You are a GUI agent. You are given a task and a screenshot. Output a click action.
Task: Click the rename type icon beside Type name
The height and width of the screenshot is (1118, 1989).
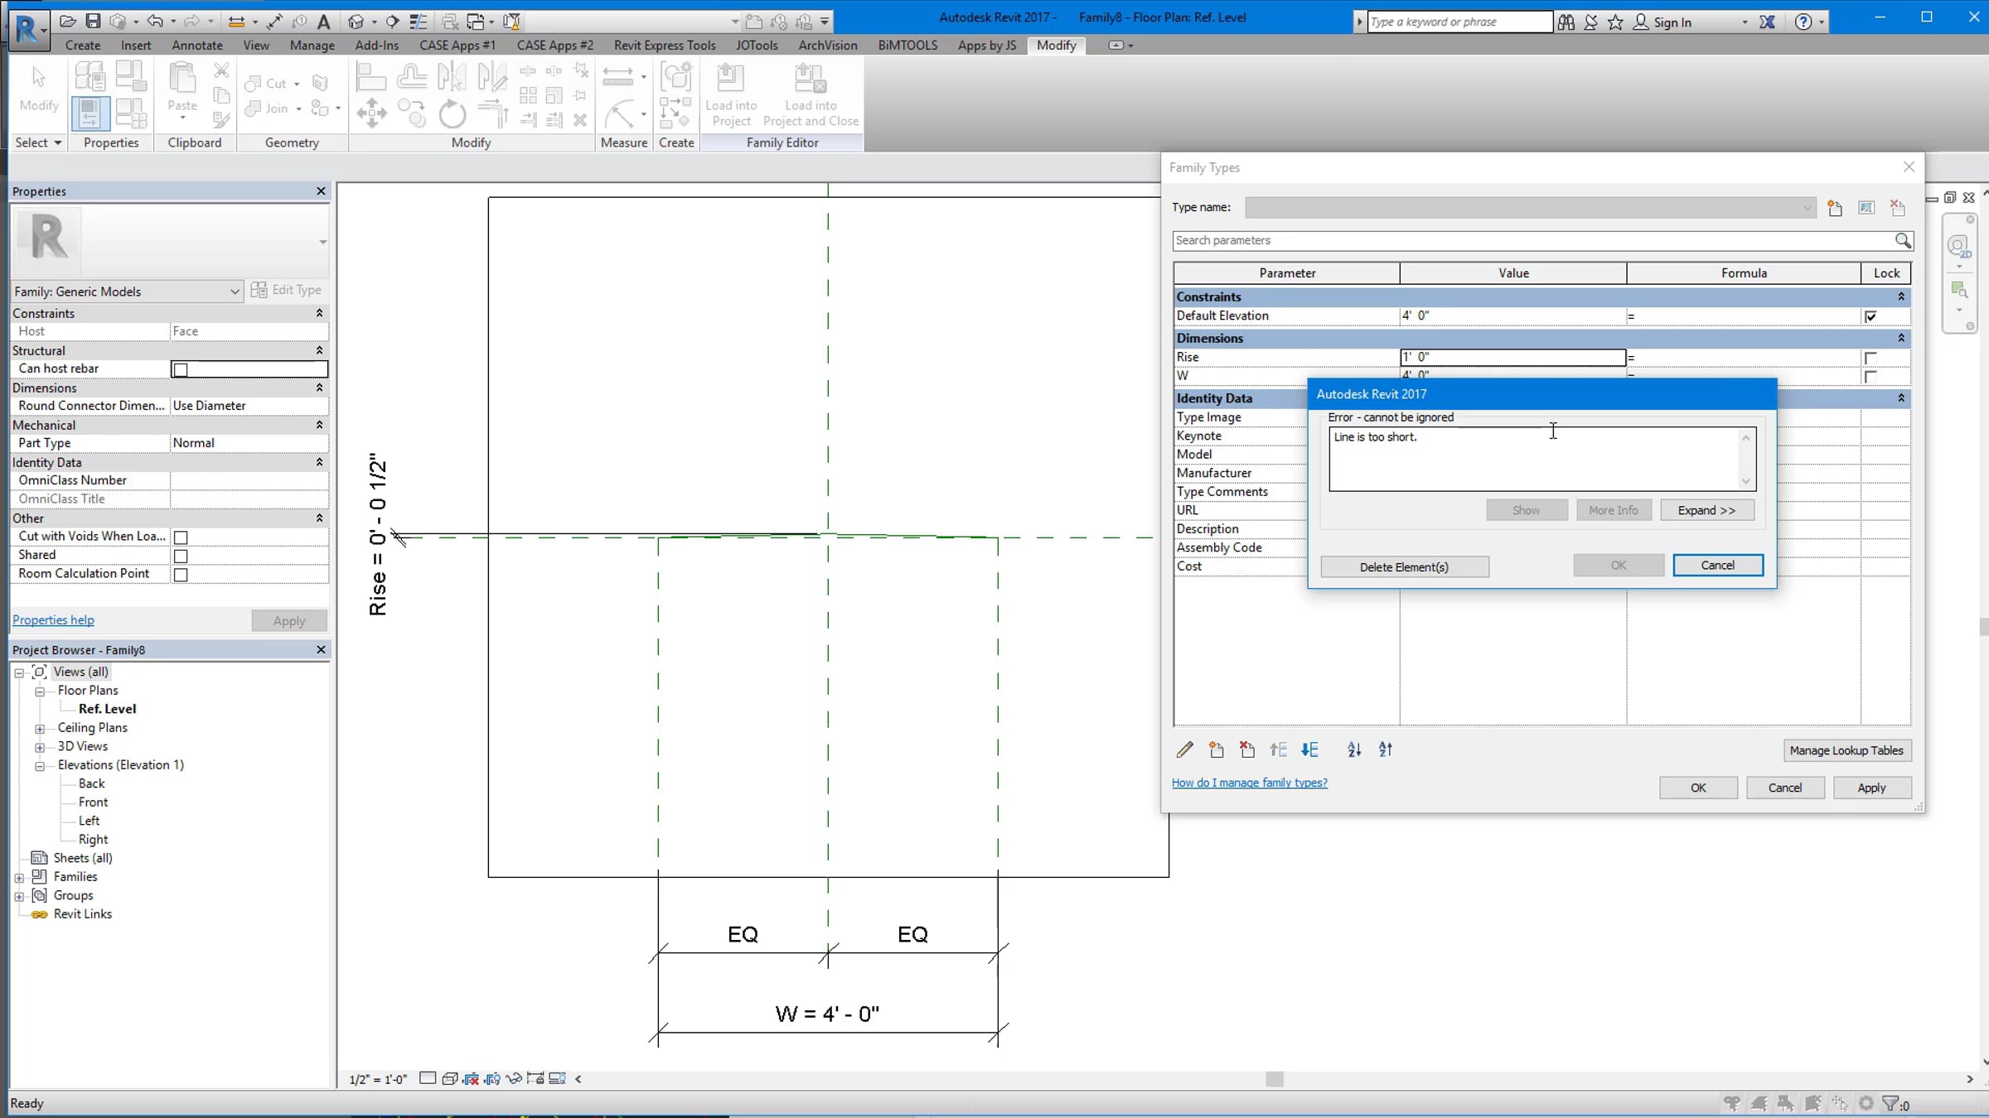pyautogui.click(x=1866, y=208)
